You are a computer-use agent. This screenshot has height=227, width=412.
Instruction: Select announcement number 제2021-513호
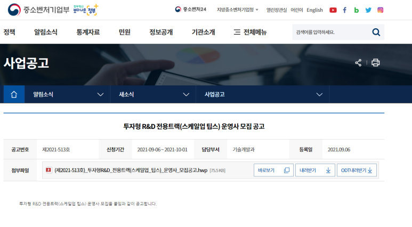(x=56, y=150)
